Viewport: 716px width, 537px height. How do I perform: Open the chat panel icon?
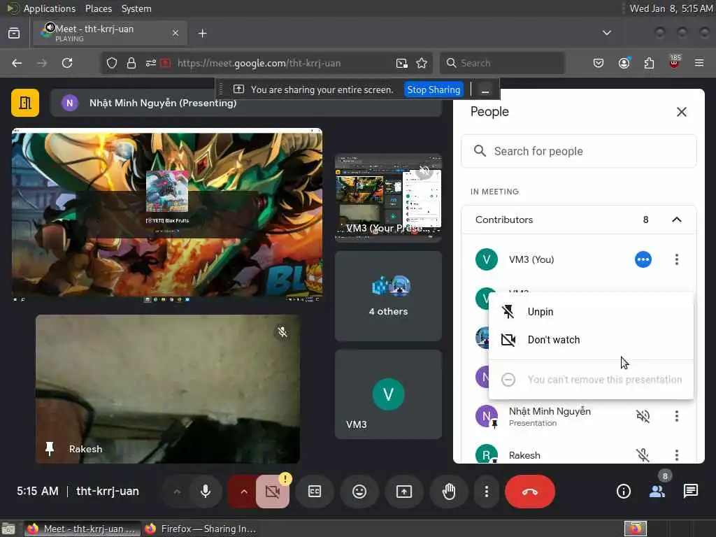690,492
